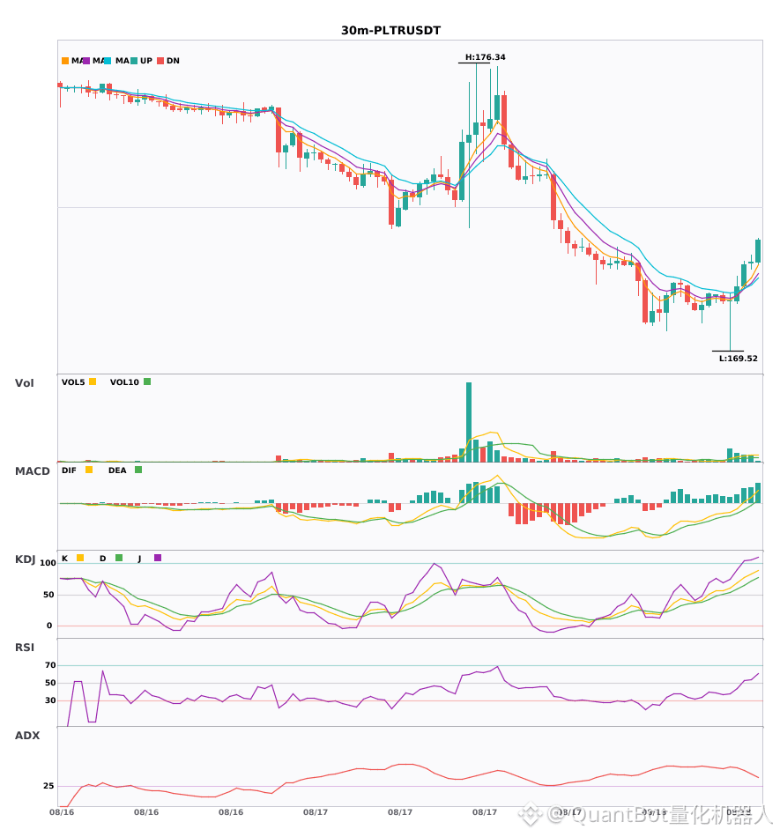Select the Vol panel label
Viewport: 780px width, 837px height.
[24, 383]
